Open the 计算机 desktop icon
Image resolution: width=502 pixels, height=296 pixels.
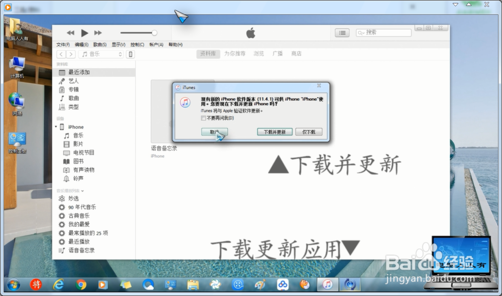(x=17, y=67)
